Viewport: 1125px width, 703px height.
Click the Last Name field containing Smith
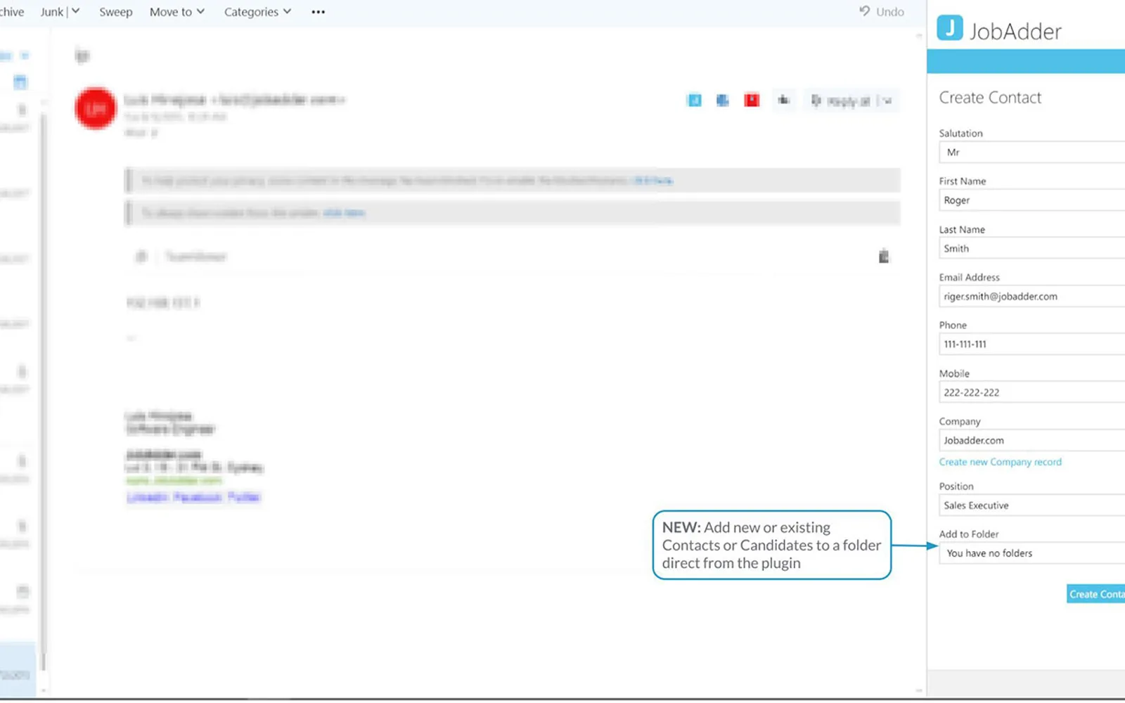1032,249
